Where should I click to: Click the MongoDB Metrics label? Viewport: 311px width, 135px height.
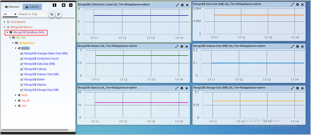pos(21,27)
